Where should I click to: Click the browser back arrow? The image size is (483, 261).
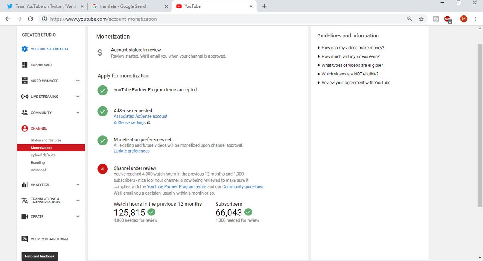(8, 19)
